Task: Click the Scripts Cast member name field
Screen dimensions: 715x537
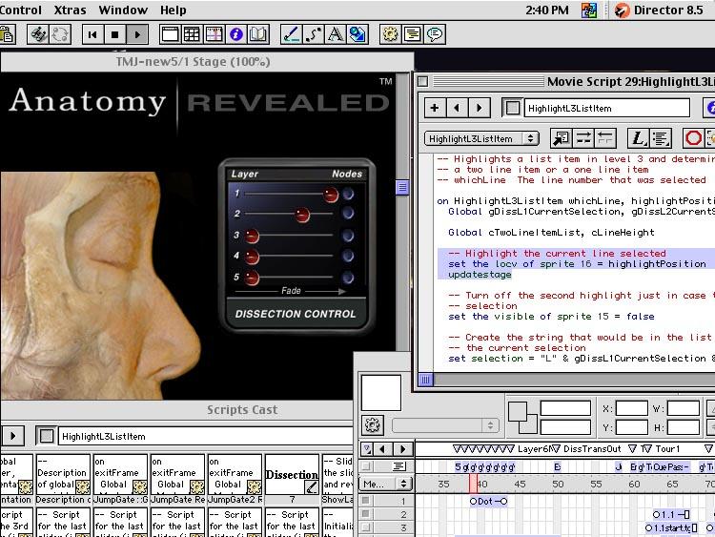Action: tap(206, 437)
